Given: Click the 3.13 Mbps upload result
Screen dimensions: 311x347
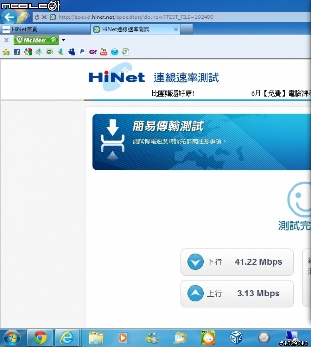Looking at the screenshot, I should pos(259,294).
